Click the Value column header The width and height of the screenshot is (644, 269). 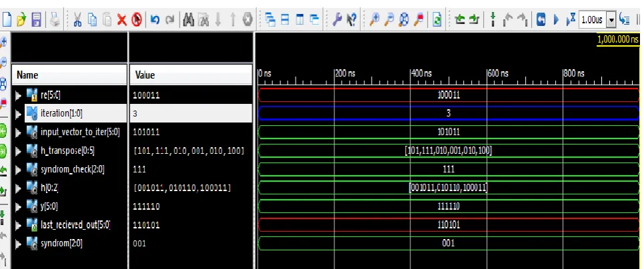pos(191,75)
